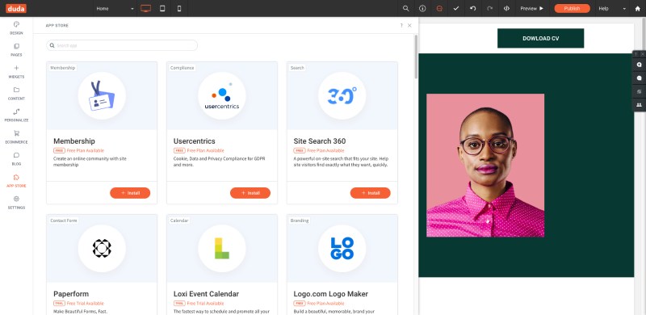Close the App Store panel
Viewport: 646px width, 315px height.
tap(409, 26)
